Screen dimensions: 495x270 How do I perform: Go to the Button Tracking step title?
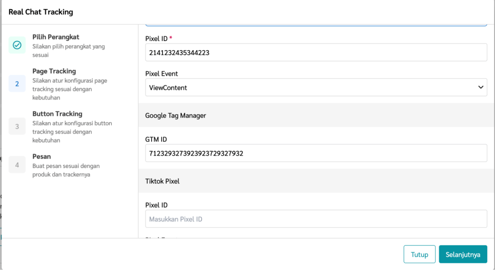click(57, 114)
